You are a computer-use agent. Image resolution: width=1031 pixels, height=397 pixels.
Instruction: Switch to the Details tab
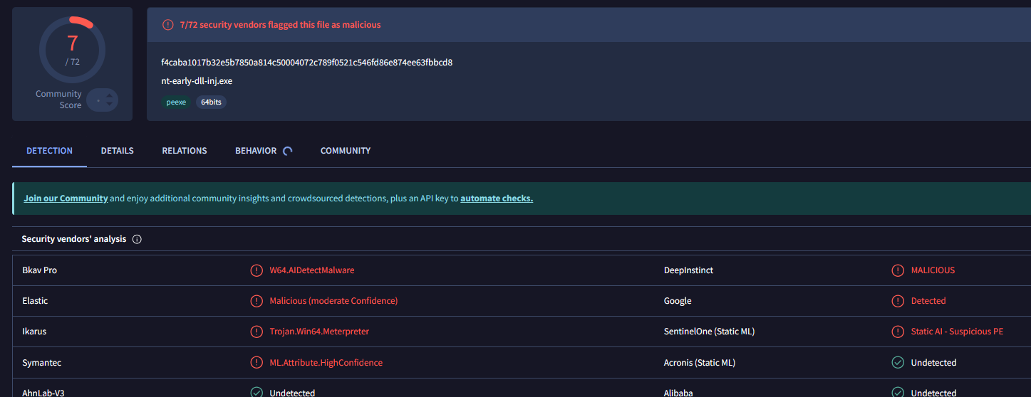click(118, 151)
